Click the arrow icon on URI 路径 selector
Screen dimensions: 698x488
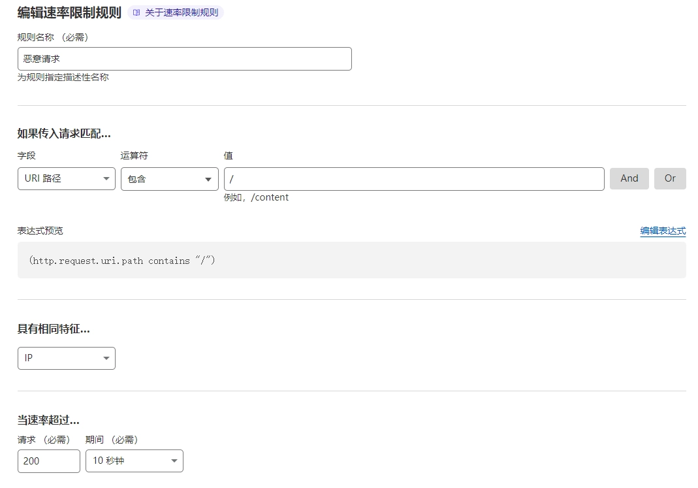click(106, 179)
